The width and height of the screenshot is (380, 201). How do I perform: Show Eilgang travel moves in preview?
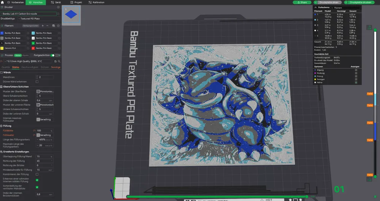[x=356, y=70]
